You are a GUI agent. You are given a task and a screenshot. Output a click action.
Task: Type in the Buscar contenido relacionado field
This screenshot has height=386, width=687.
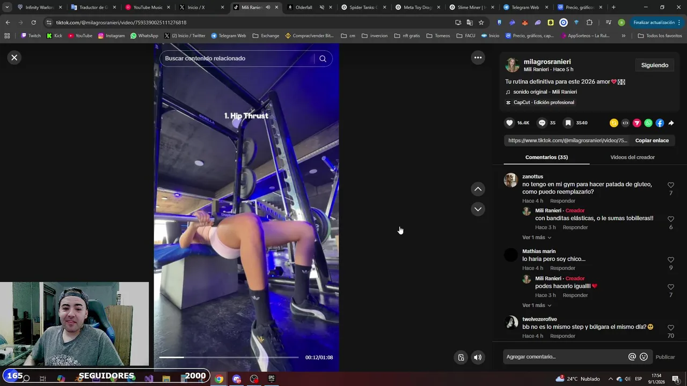[236, 58]
